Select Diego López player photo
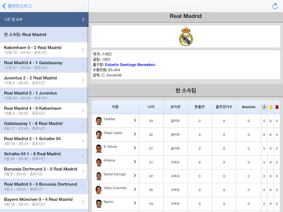 [99, 135]
